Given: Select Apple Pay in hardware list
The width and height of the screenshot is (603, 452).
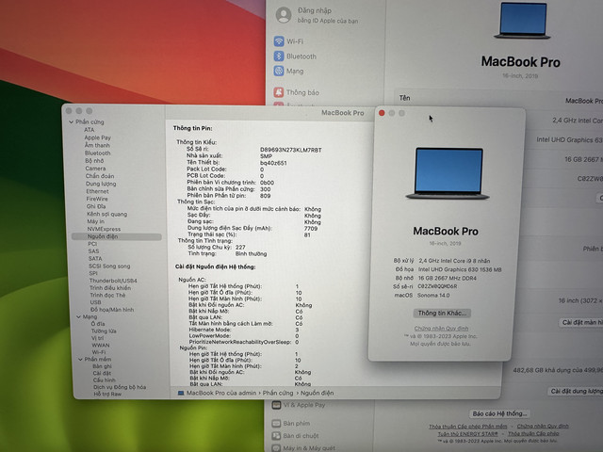Looking at the screenshot, I should click(98, 137).
